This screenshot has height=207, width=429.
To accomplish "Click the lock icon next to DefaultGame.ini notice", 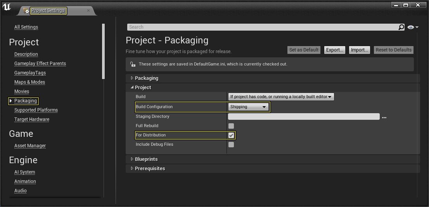I will pyautogui.click(x=133, y=64).
